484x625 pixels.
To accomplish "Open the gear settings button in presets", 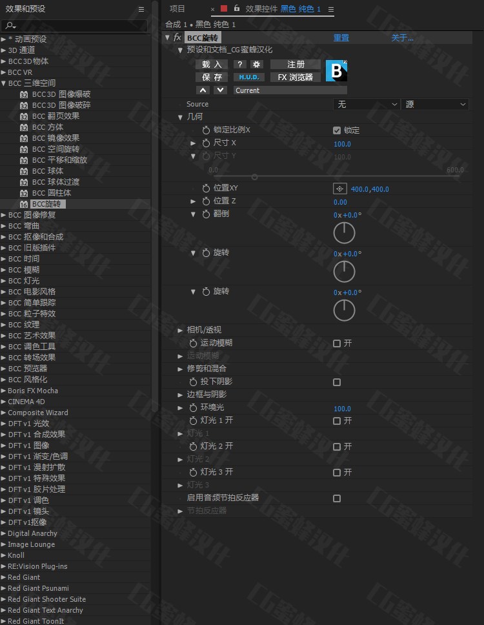I will pos(257,64).
